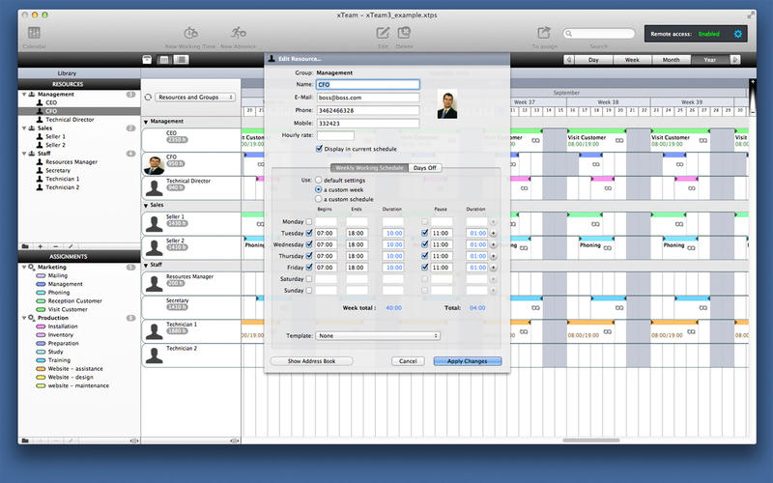
Task: Select the default settings radio button
Action: [x=319, y=180]
